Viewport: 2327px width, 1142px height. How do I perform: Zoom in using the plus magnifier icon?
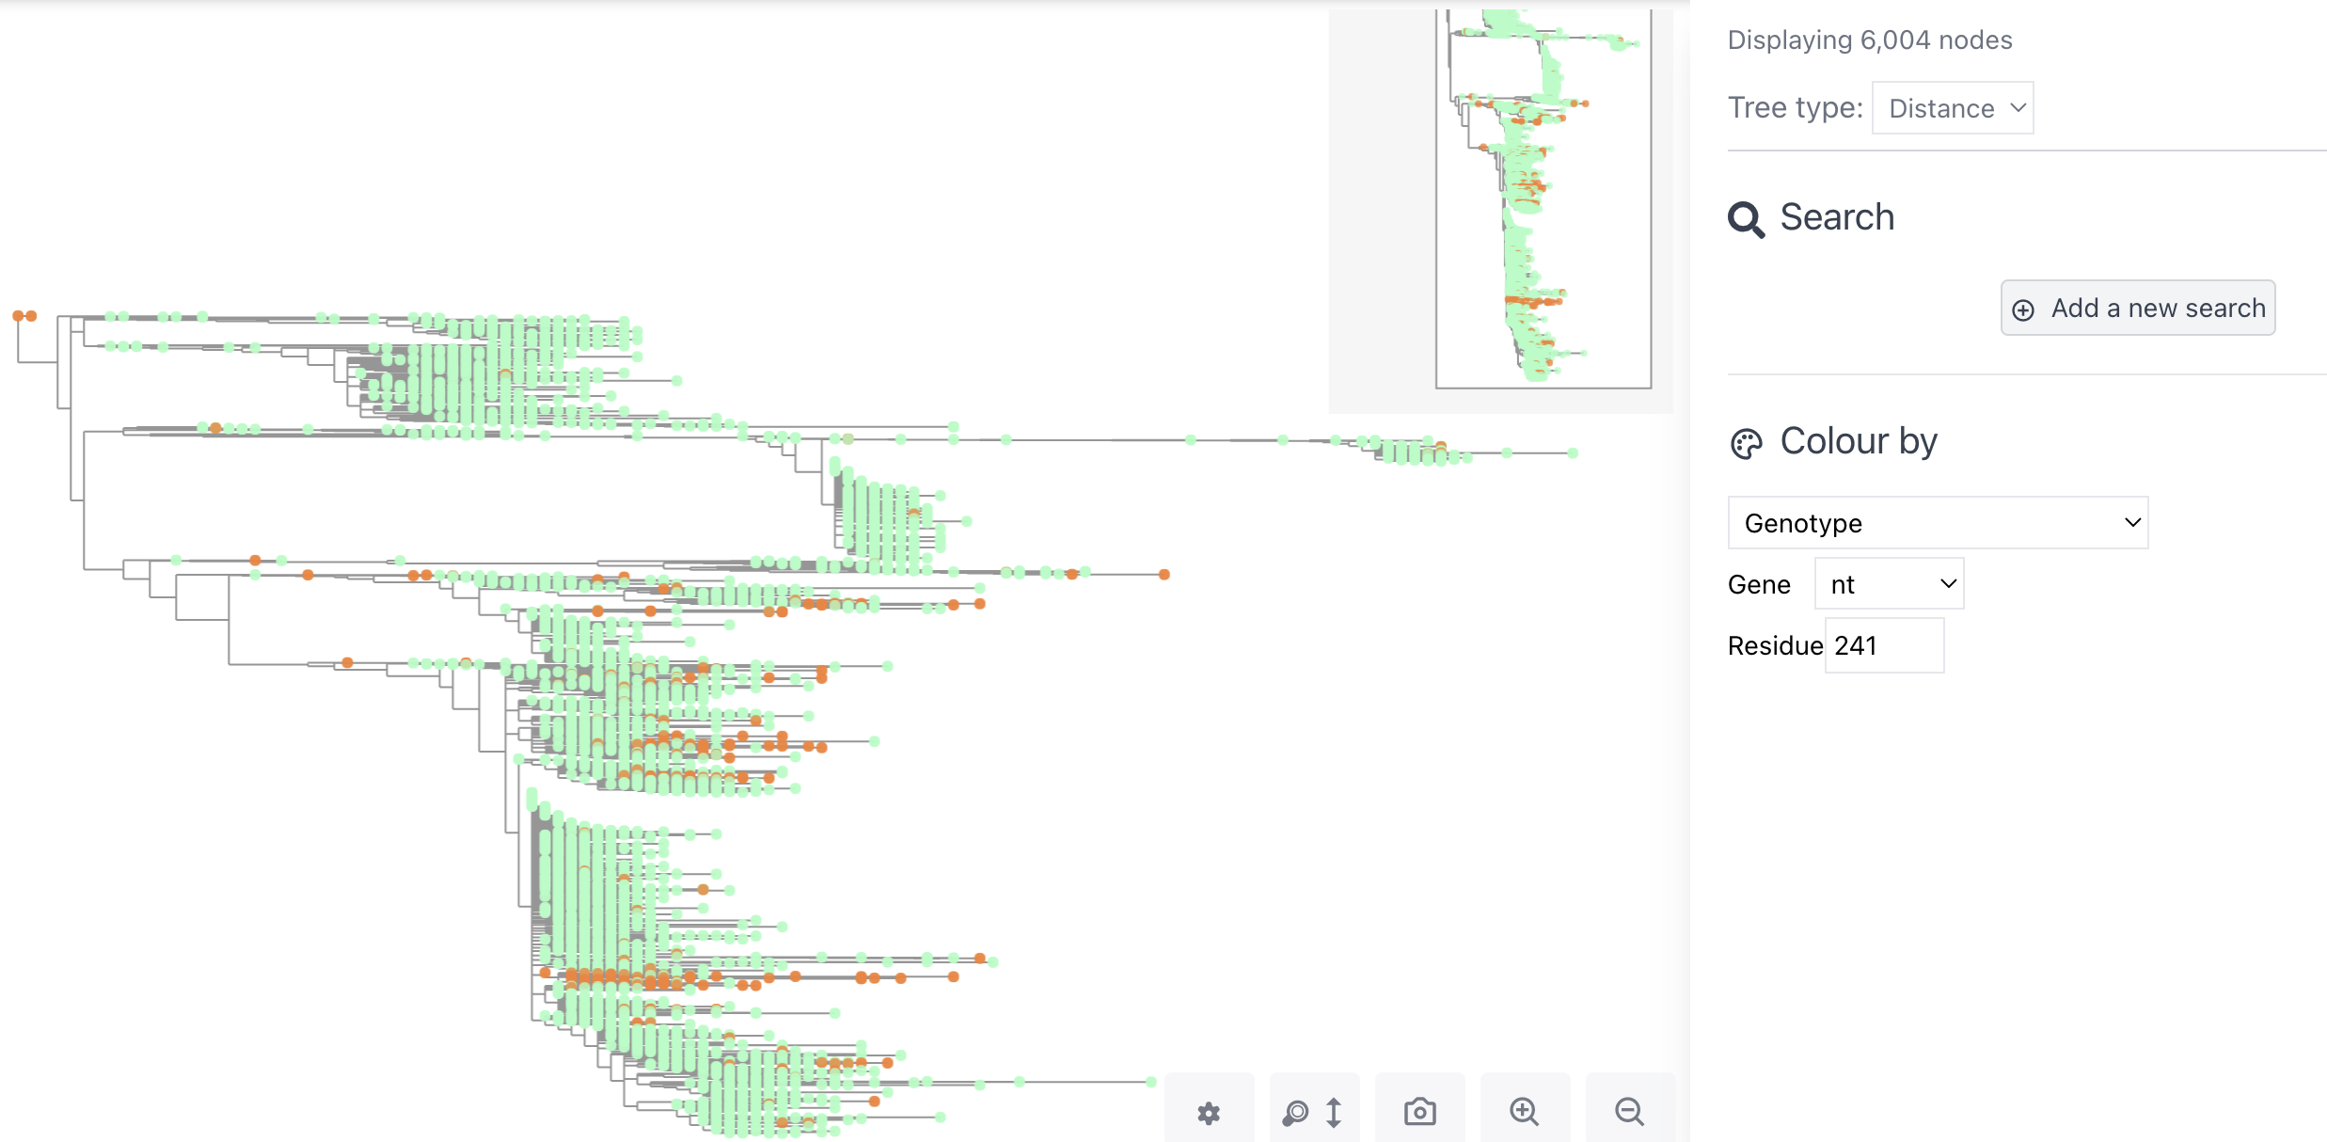[1526, 1112]
